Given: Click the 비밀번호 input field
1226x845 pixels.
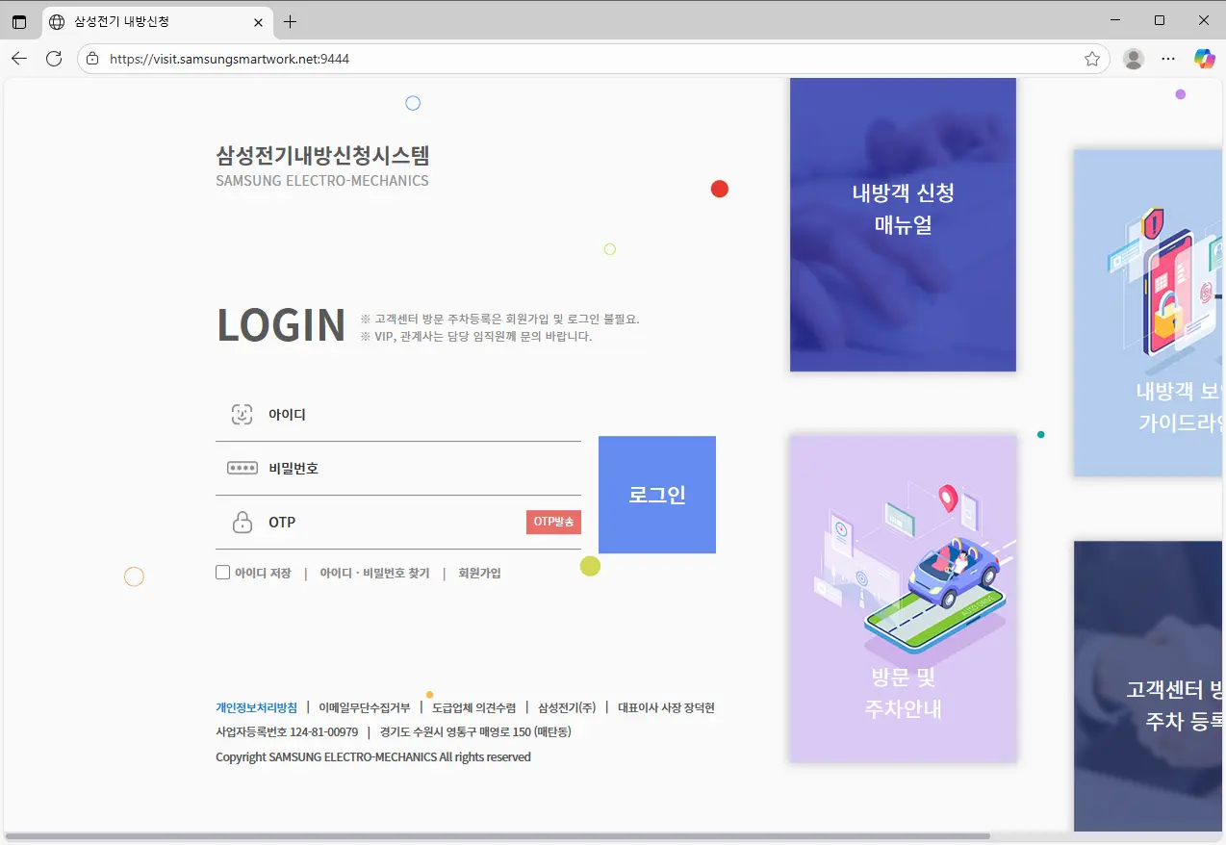Looking at the screenshot, I should click(398, 469).
